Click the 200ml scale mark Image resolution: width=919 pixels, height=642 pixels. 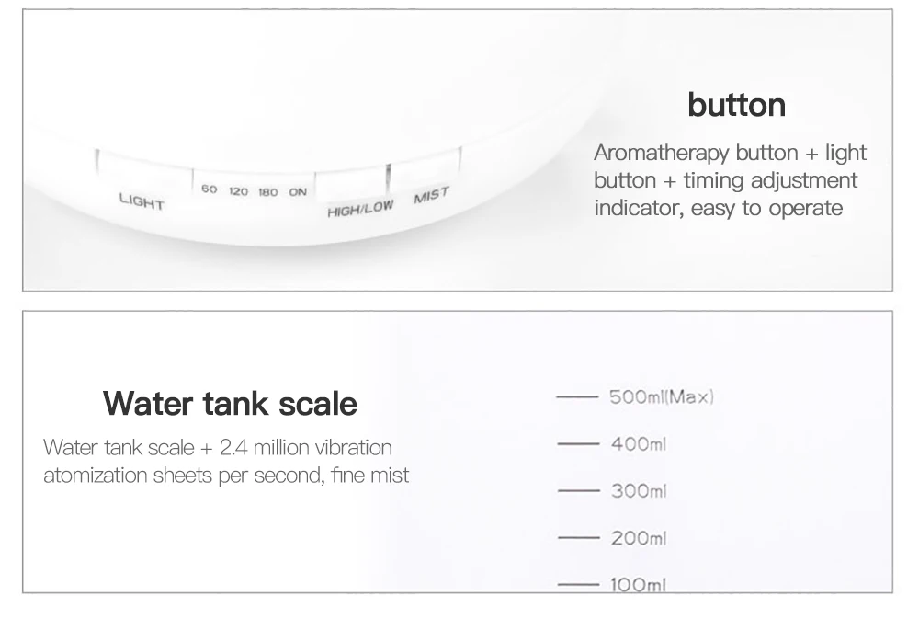pyautogui.click(x=639, y=538)
